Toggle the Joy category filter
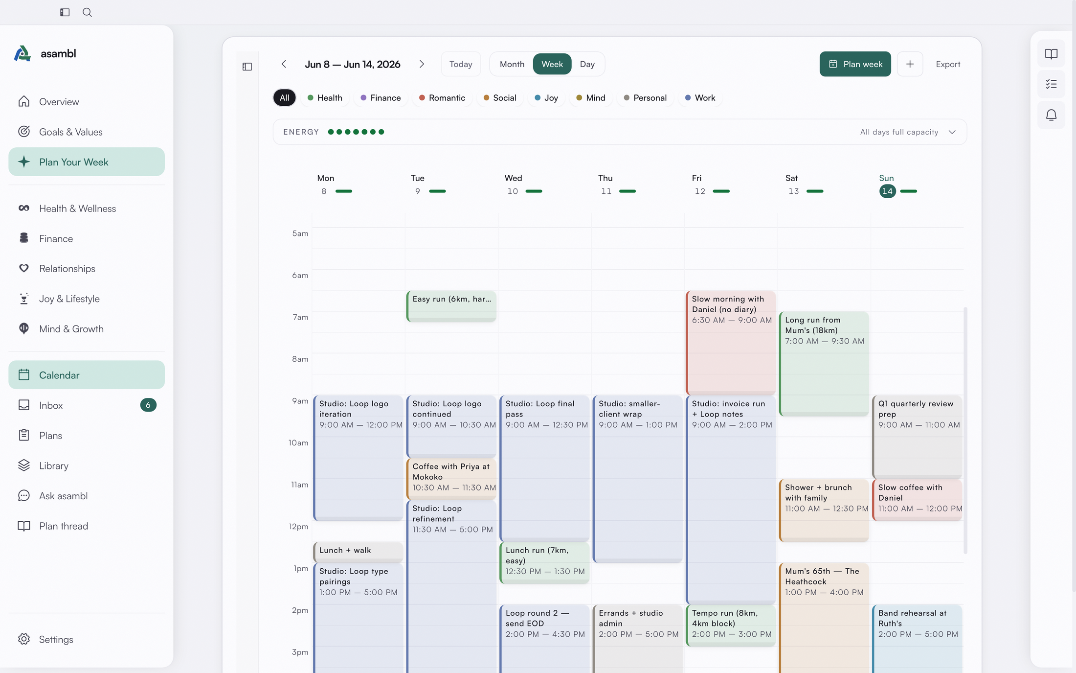This screenshot has width=1076, height=673. click(546, 98)
